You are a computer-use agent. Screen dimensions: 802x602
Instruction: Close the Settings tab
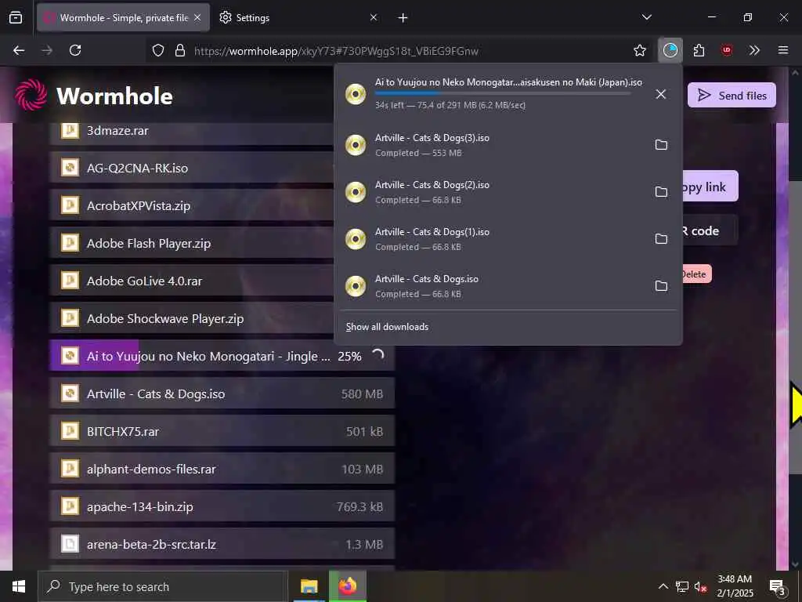tap(374, 17)
